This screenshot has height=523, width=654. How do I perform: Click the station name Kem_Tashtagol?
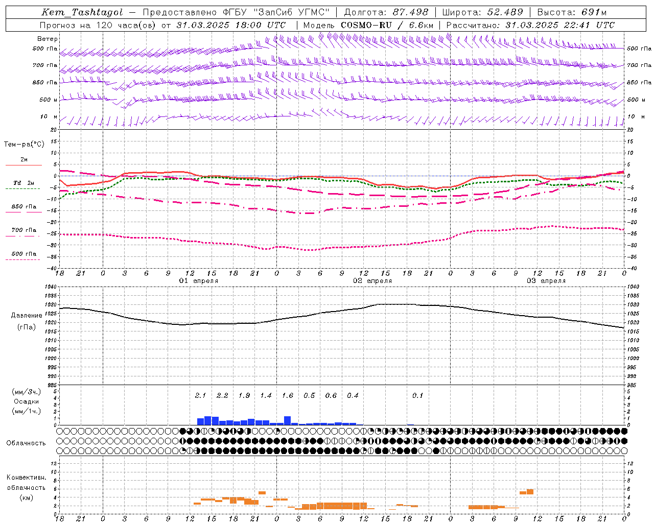(82, 12)
